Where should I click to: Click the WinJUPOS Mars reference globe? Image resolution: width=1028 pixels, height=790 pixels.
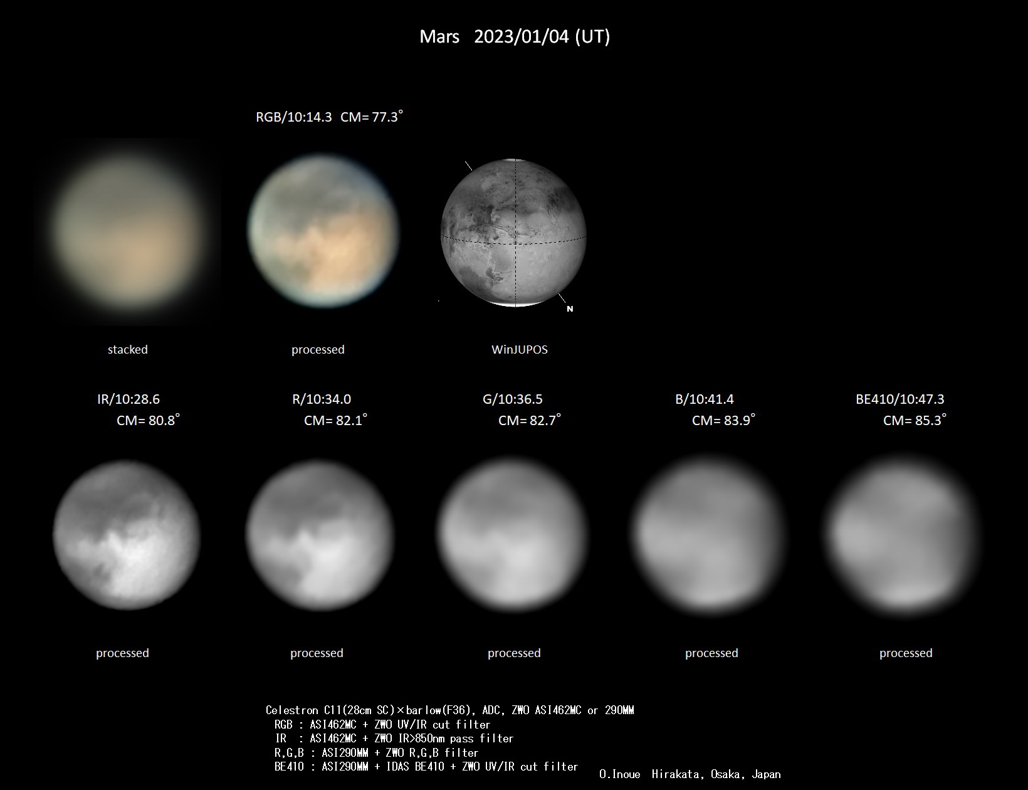[x=514, y=233]
